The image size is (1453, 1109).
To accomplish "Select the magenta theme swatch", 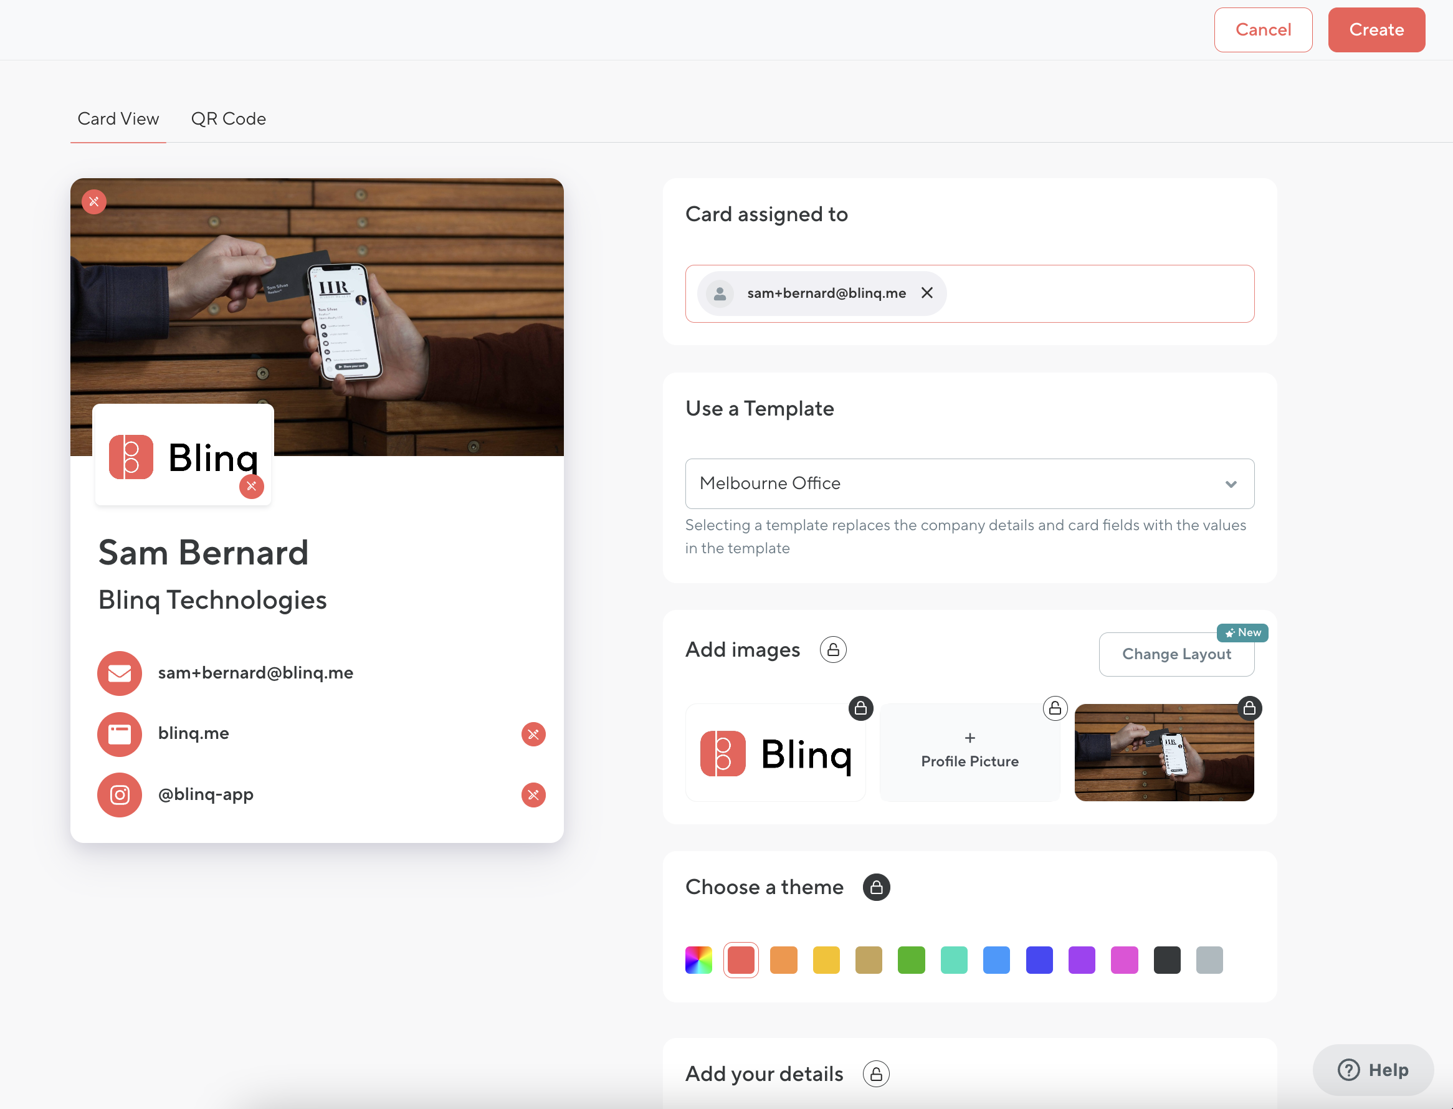I will pos(1124,960).
